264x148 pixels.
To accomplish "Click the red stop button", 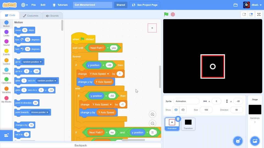I will click(x=173, y=15).
